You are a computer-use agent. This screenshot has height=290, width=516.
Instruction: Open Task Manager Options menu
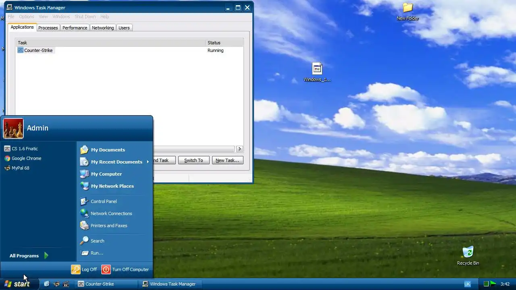coord(27,17)
